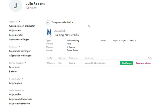Open Afgeronde trainingen
This screenshot has height=107, width=157.
(x=20, y=55)
